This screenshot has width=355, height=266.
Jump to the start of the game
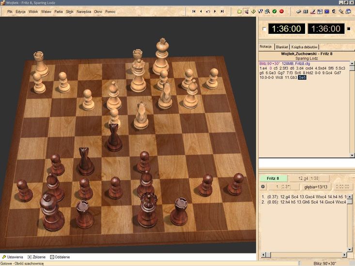(x=194, y=11)
